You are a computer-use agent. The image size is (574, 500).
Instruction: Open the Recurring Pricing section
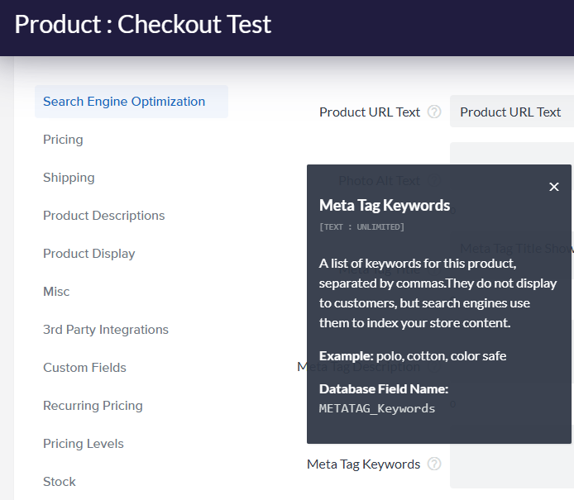[93, 406]
